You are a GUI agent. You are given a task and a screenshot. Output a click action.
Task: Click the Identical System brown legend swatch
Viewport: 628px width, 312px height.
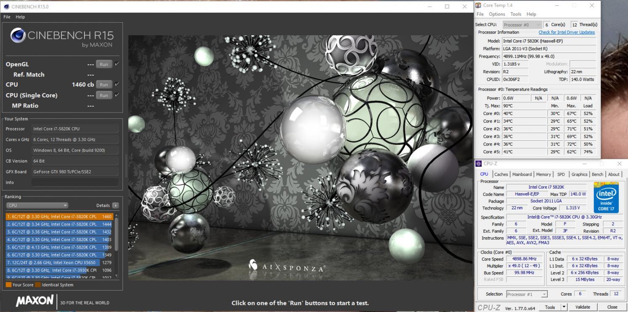(x=38, y=285)
